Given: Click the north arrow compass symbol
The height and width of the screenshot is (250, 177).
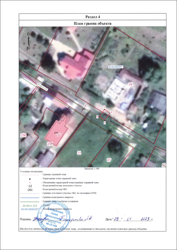Looking at the screenshot, I should click(28, 41).
